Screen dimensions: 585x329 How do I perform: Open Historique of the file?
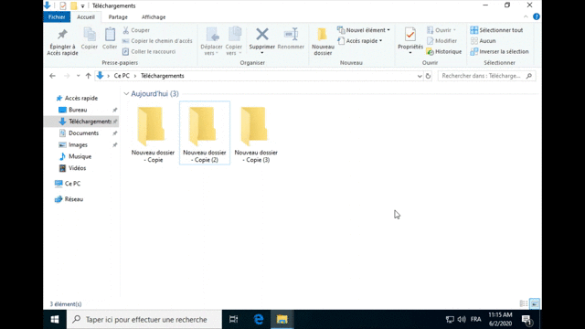(444, 51)
